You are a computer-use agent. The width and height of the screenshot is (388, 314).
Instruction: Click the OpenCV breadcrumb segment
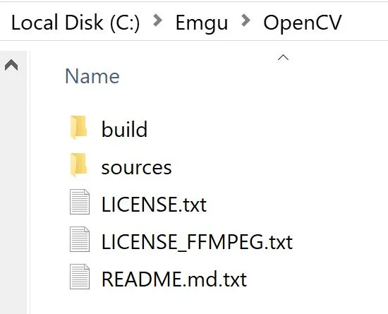(303, 23)
